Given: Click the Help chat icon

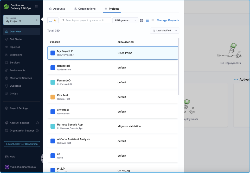Looking at the screenshot, I should pos(7,157).
